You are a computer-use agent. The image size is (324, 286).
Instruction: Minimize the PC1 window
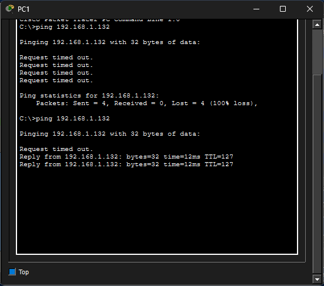tap(256, 9)
